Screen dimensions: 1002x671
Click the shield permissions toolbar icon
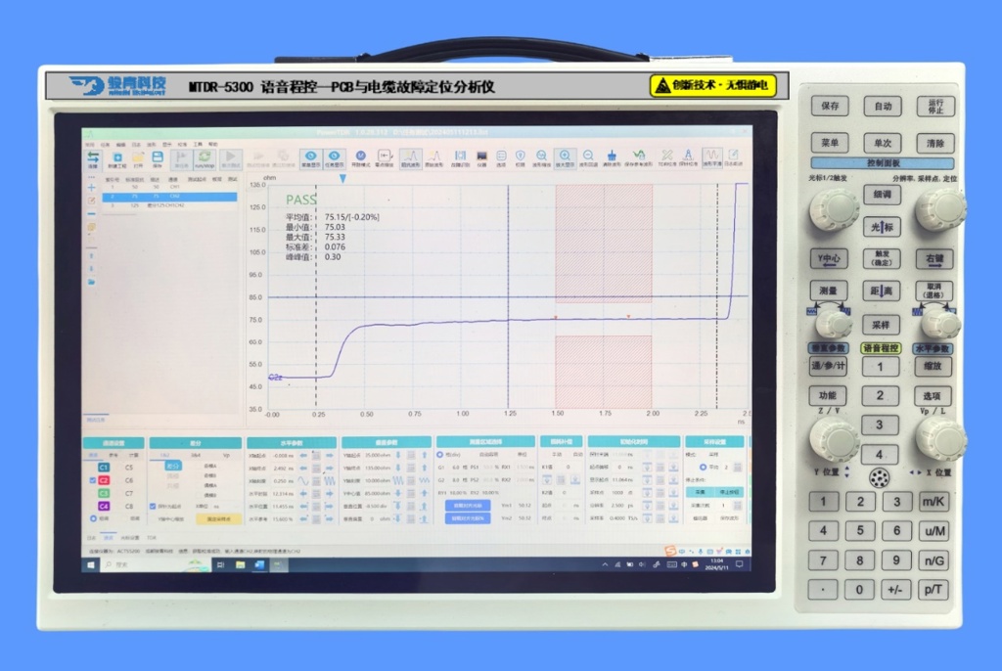coord(521,157)
